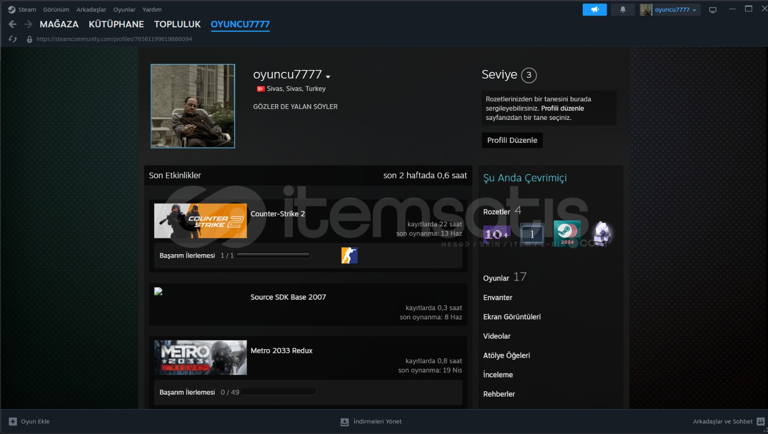Click the Source SDK Base 2007 broken image icon
The height and width of the screenshot is (434, 768).
click(158, 291)
